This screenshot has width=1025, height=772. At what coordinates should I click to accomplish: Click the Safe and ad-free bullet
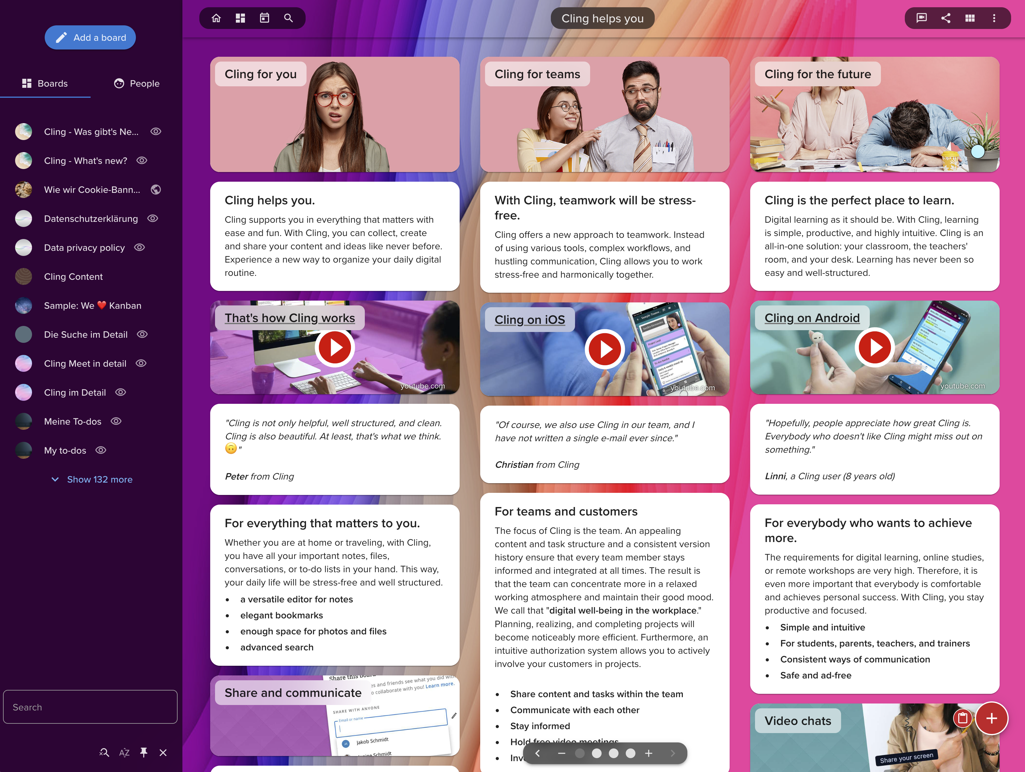[815, 675]
